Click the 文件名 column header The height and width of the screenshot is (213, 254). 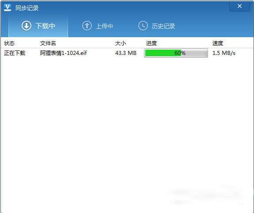pyautogui.click(x=48, y=43)
